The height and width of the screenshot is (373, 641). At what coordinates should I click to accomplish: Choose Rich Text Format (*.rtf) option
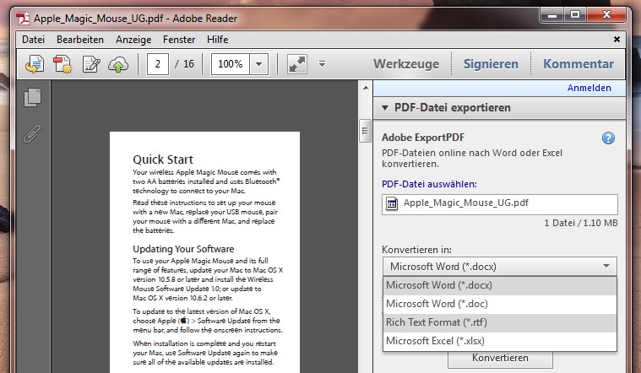500,322
